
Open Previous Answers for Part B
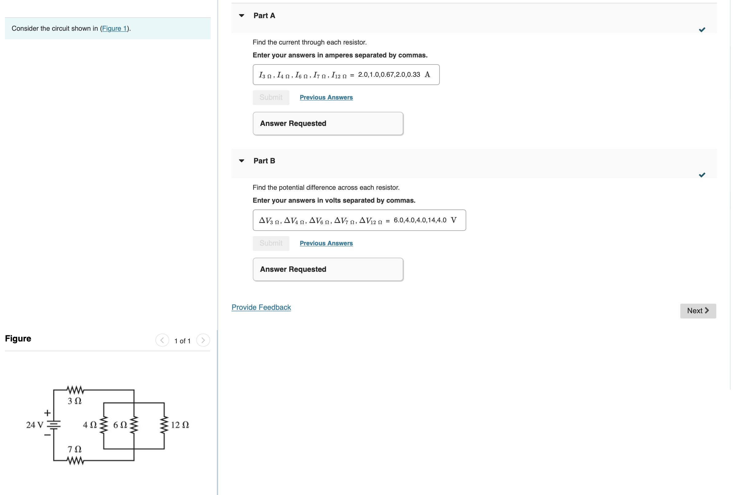[326, 243]
